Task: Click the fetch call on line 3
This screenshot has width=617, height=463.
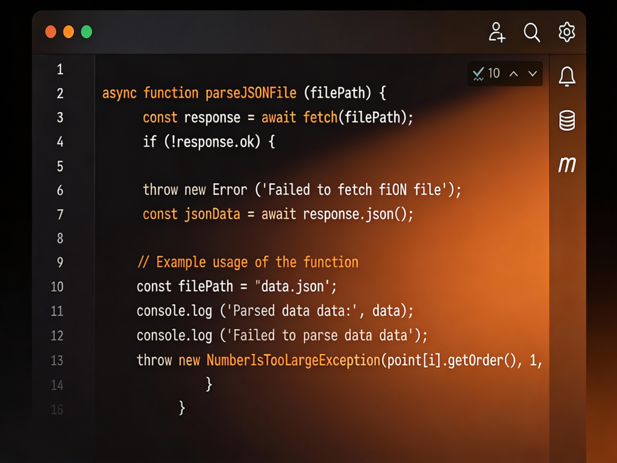Action: [320, 118]
